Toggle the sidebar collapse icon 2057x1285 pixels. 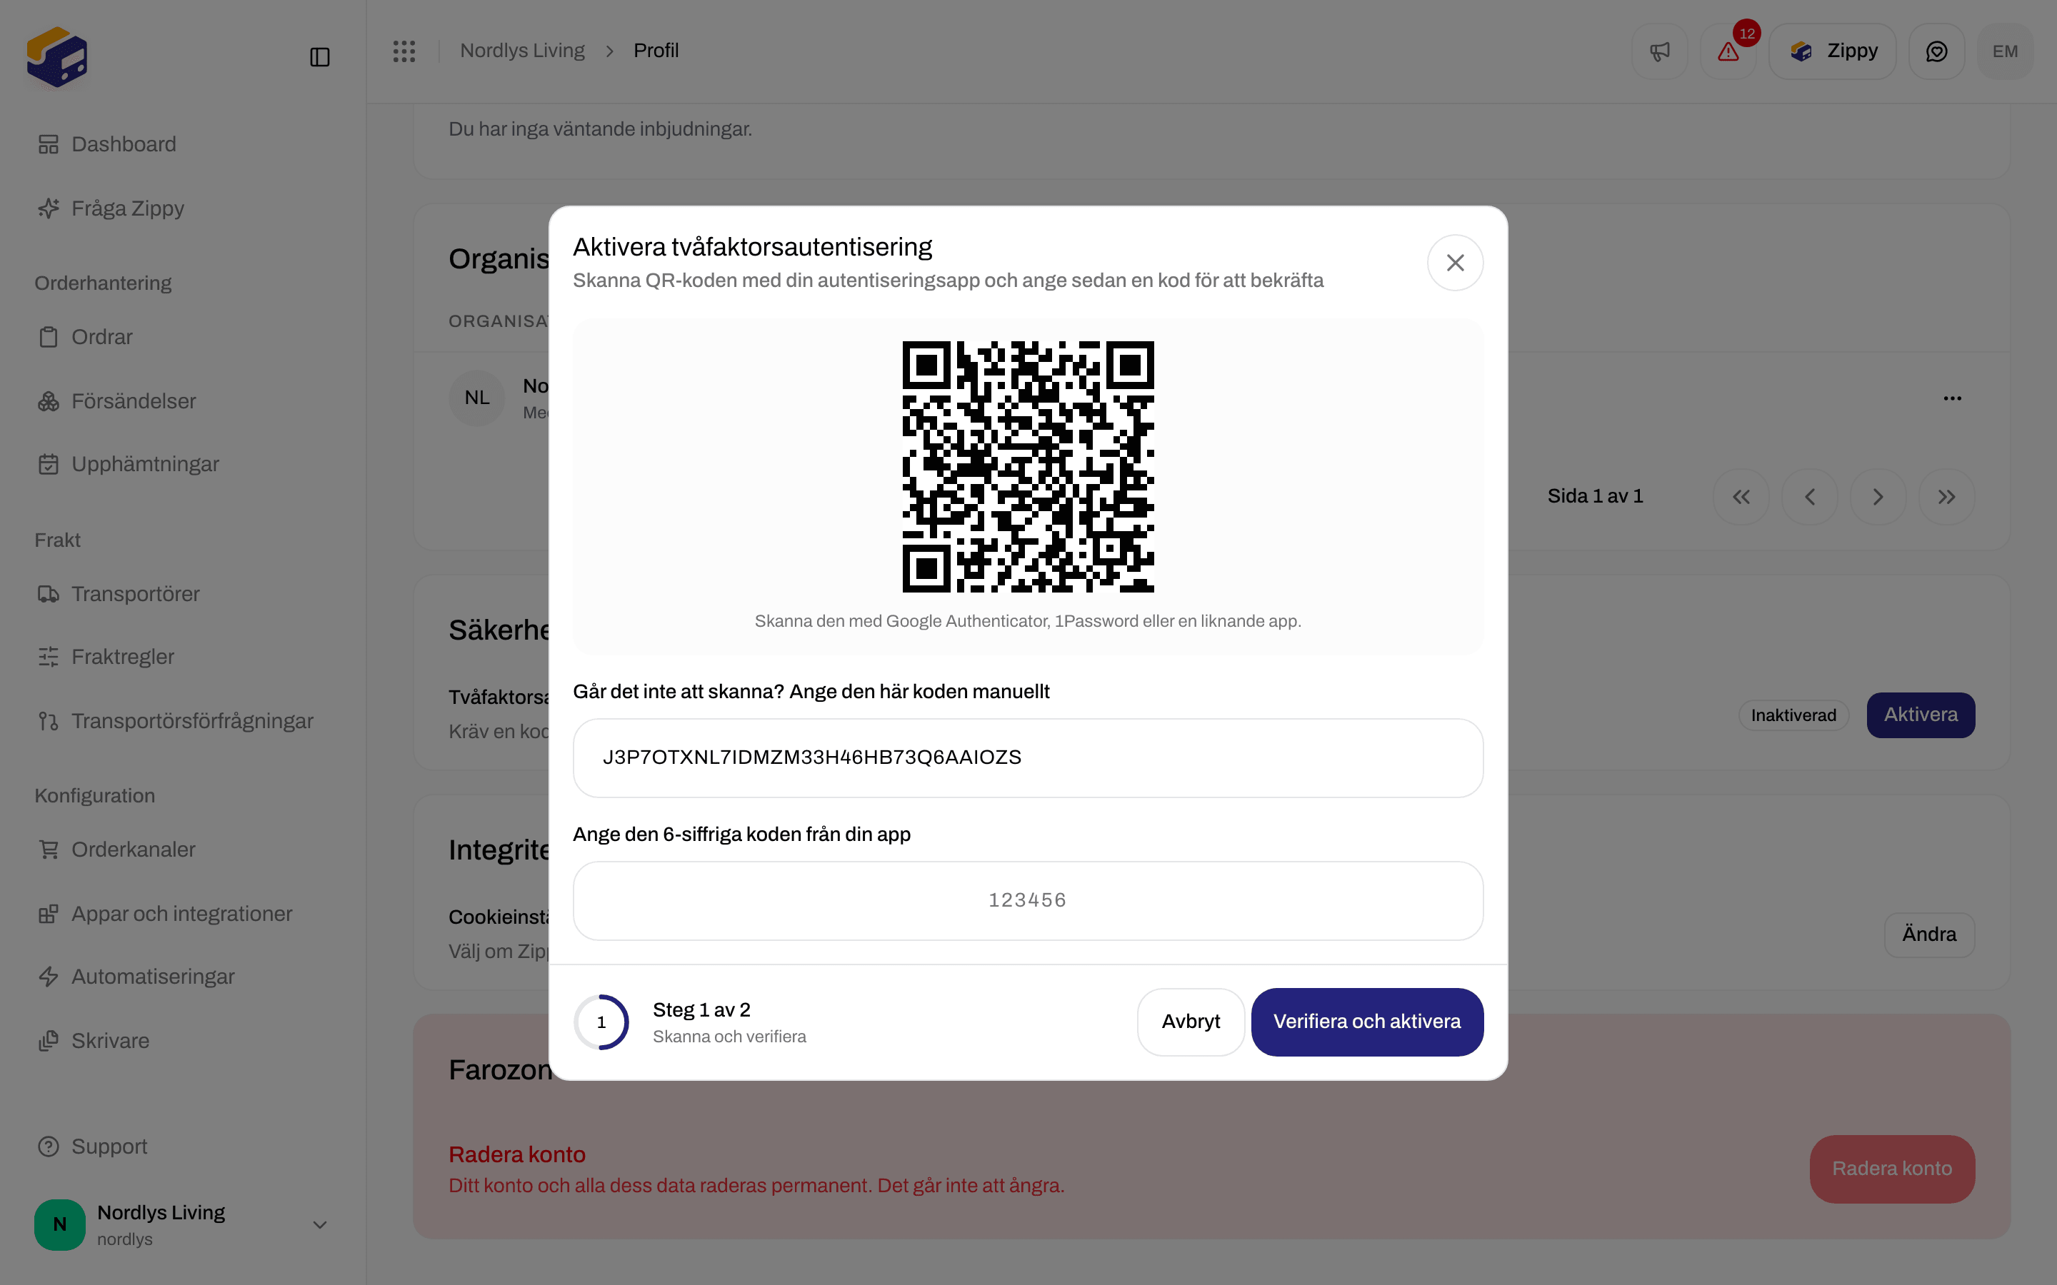[319, 57]
